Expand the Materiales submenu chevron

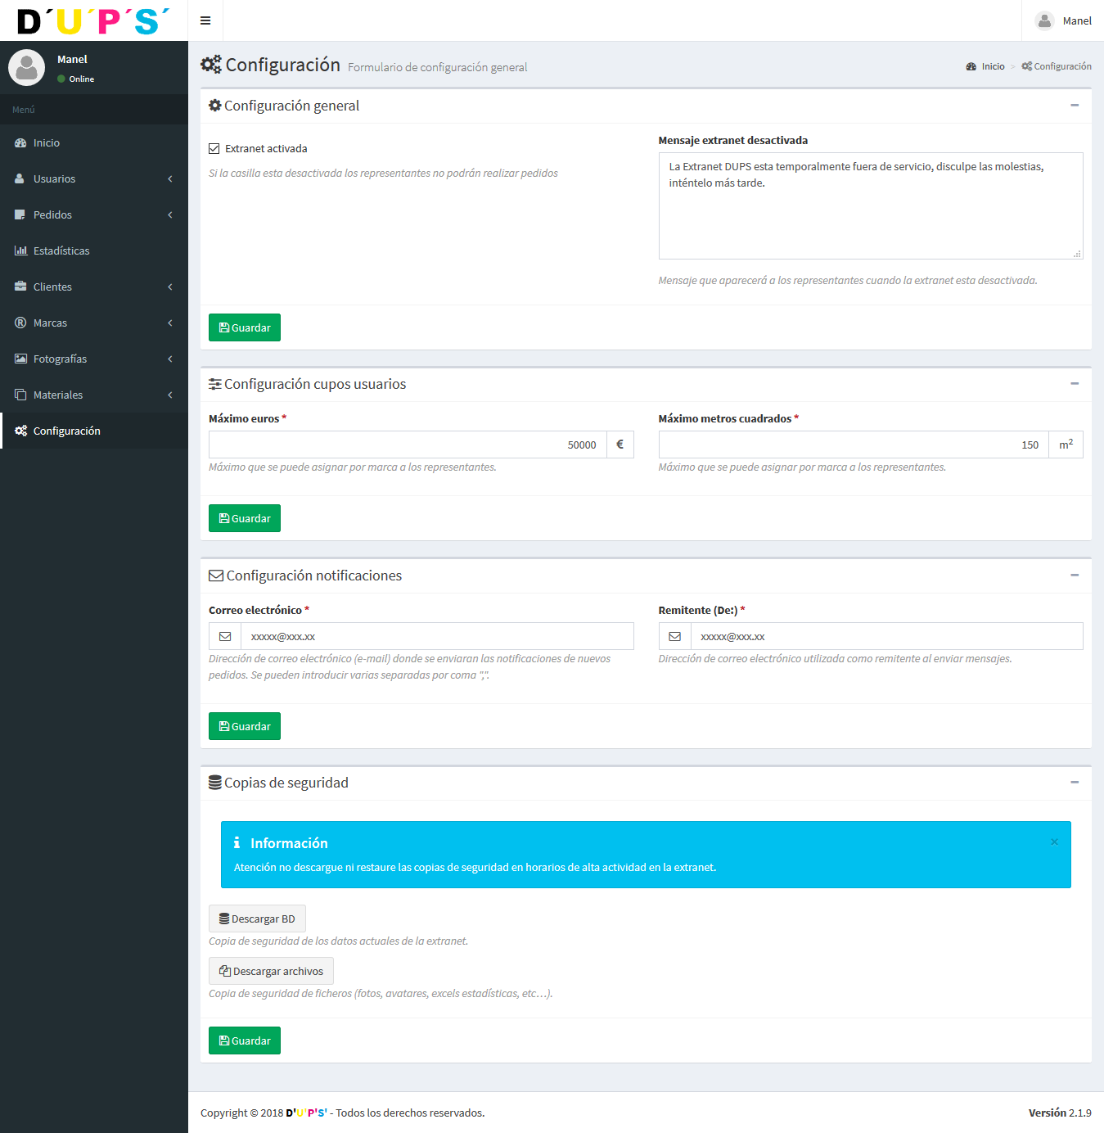click(170, 395)
